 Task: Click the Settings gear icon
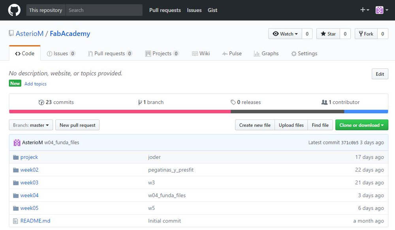click(x=294, y=54)
